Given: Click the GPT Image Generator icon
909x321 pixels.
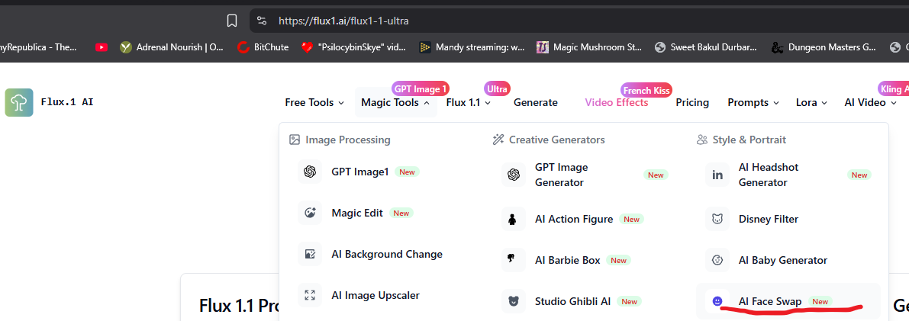Looking at the screenshot, I should pos(513,175).
